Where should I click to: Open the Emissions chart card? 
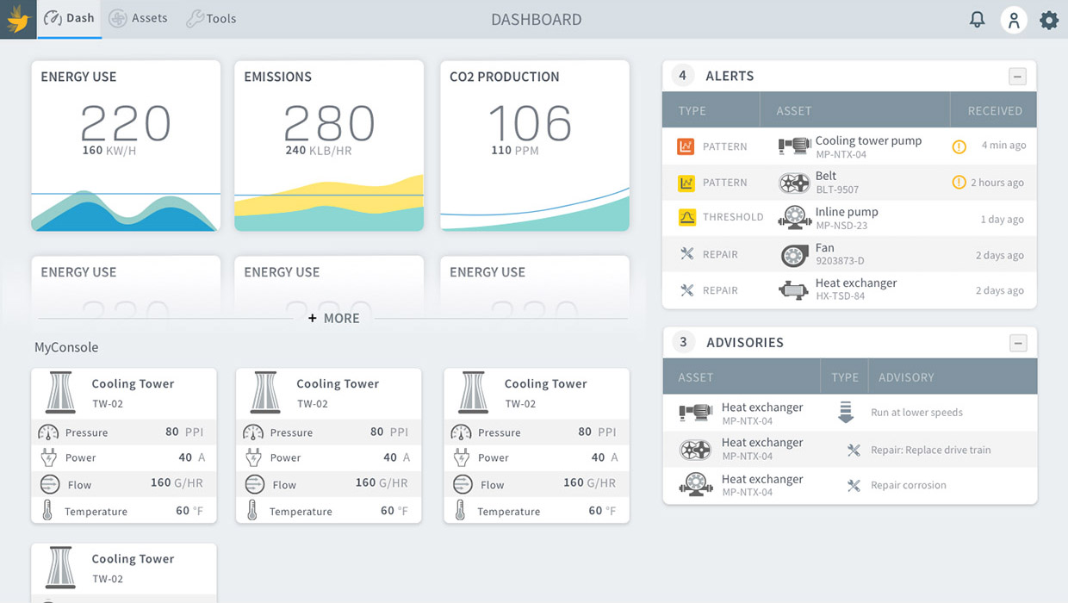[329, 145]
